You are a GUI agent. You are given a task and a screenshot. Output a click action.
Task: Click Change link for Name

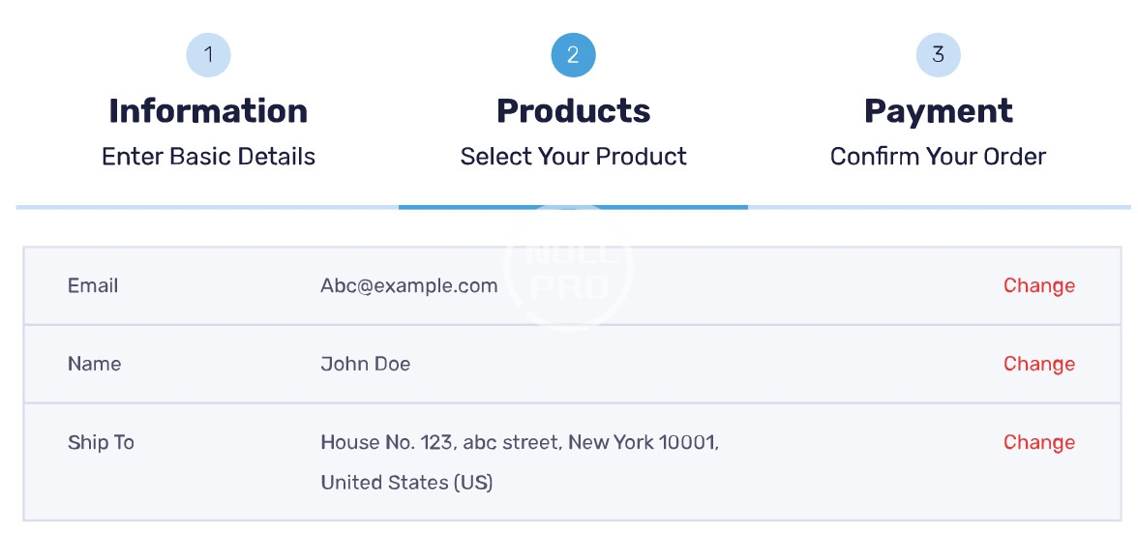(1038, 364)
